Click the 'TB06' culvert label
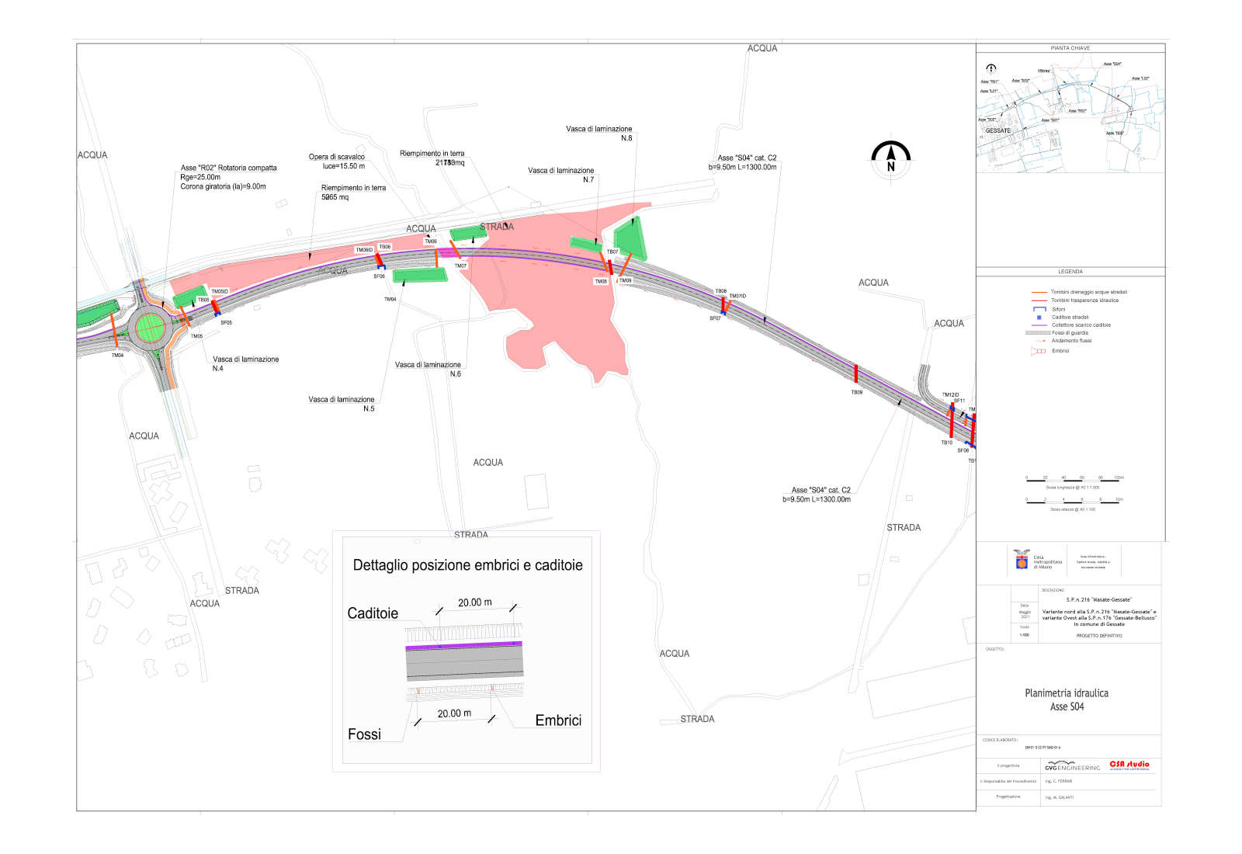Screen dimensions: 1242x854 [385, 247]
